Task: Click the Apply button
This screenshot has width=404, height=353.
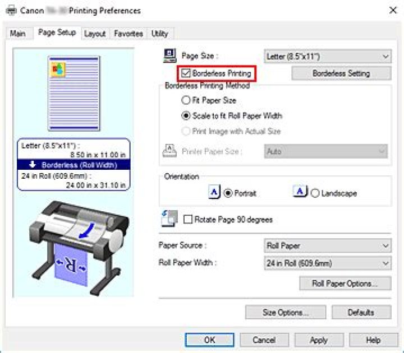Action: point(319,340)
